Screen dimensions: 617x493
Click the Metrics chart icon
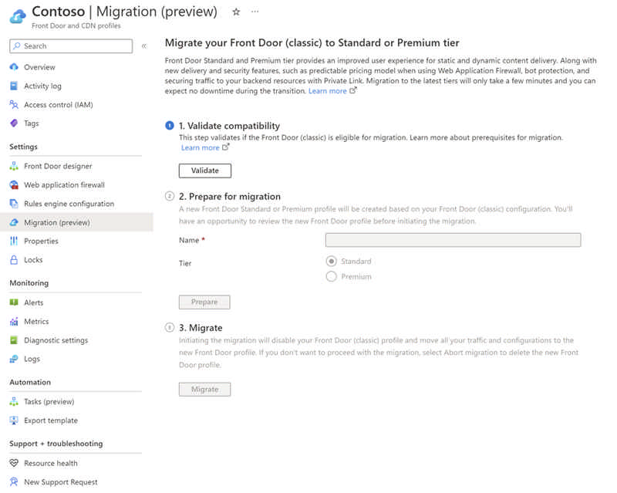coord(14,321)
